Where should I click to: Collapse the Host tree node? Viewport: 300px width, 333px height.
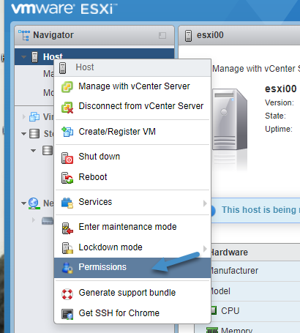[x=23, y=57]
